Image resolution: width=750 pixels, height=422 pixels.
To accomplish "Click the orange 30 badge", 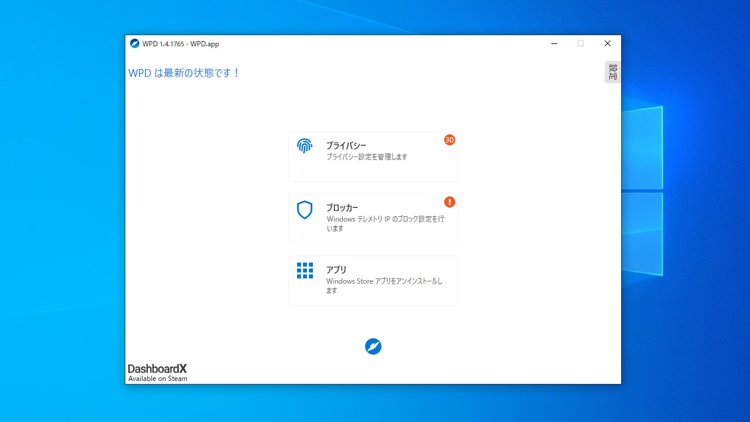I will tap(449, 140).
